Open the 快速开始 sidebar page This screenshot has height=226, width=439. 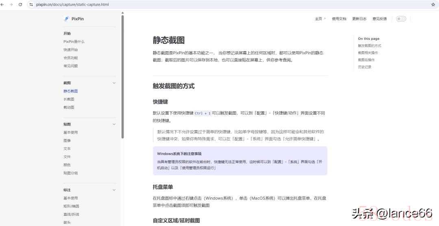pos(70,50)
